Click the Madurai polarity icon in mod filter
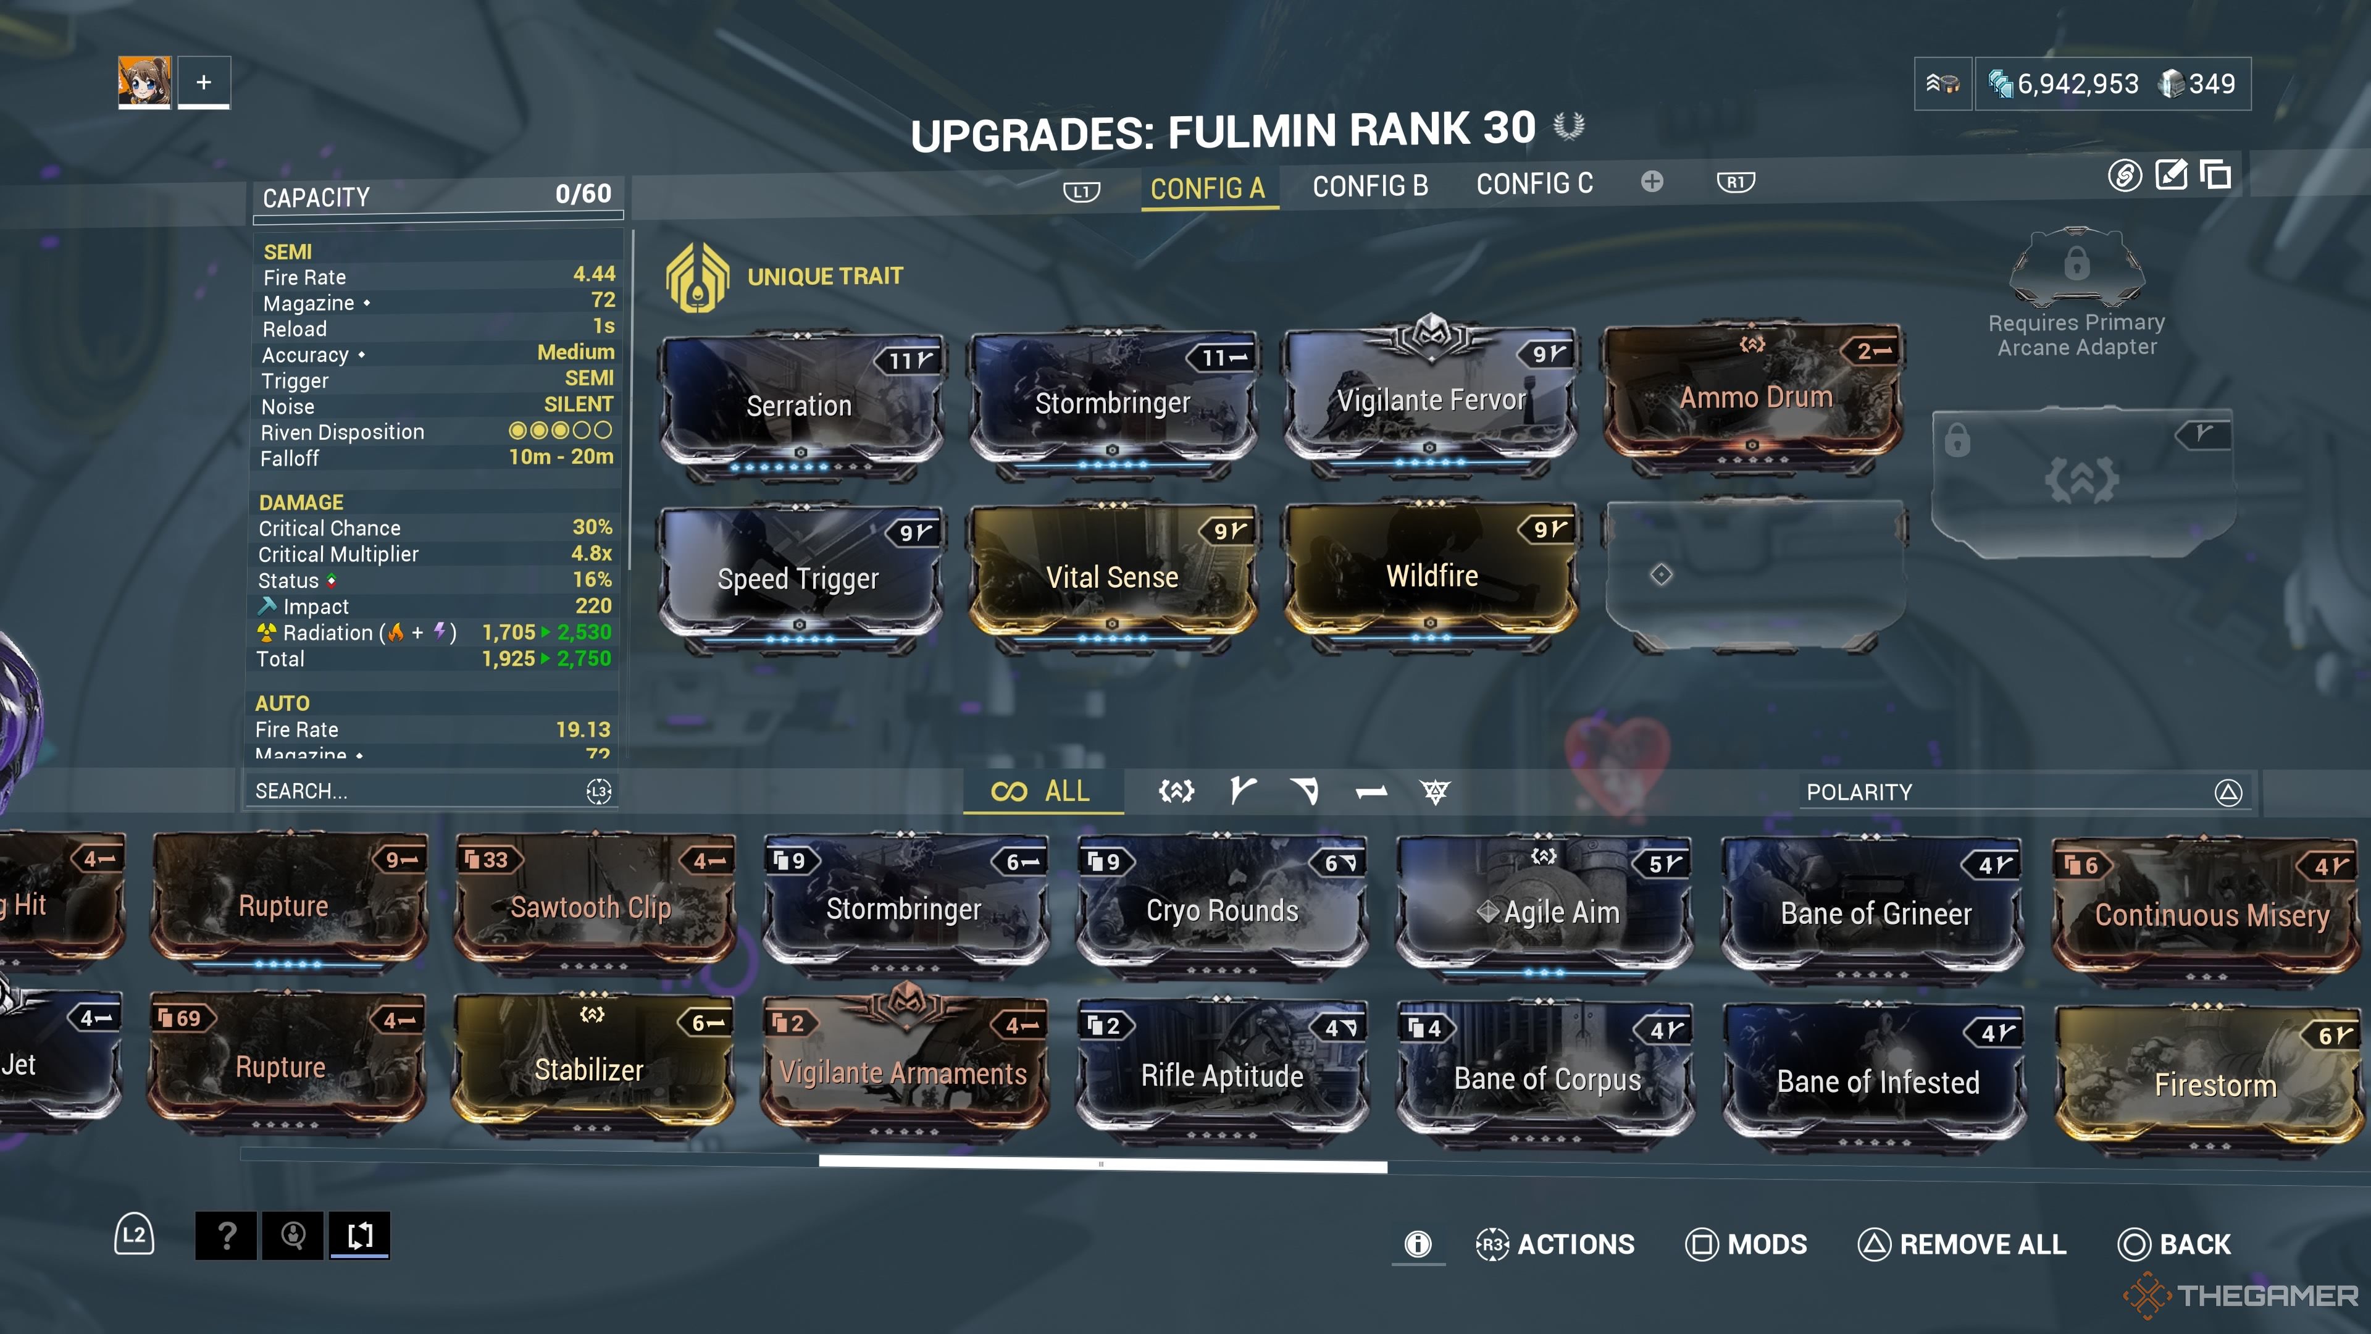Screen dimensions: 2371x1334 1241,792
